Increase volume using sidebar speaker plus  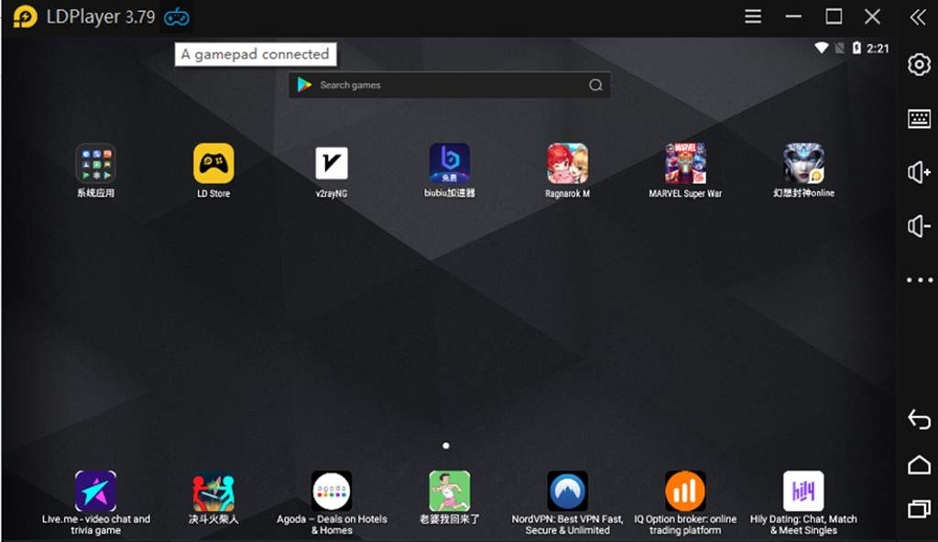pos(919,172)
